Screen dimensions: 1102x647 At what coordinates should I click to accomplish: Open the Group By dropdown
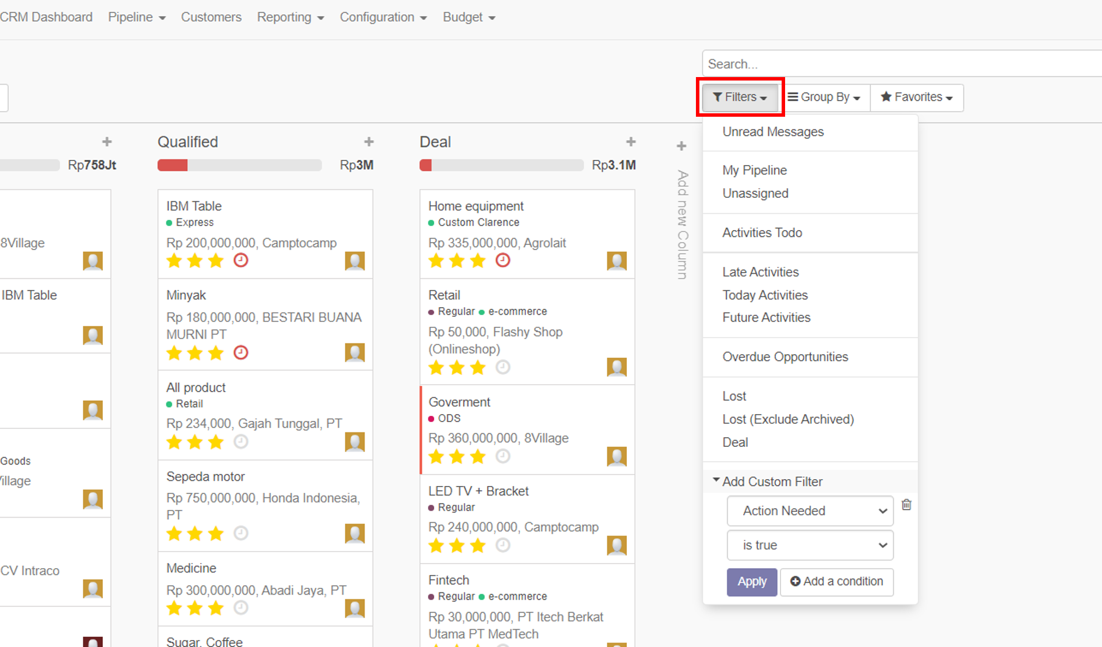click(824, 97)
